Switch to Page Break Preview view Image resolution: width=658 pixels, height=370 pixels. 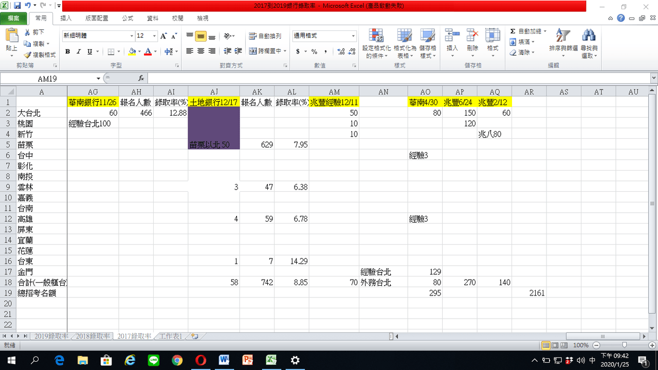pyautogui.click(x=564, y=345)
